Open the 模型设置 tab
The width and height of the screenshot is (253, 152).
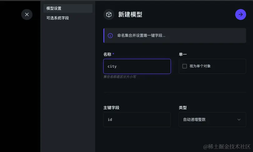point(68,8)
